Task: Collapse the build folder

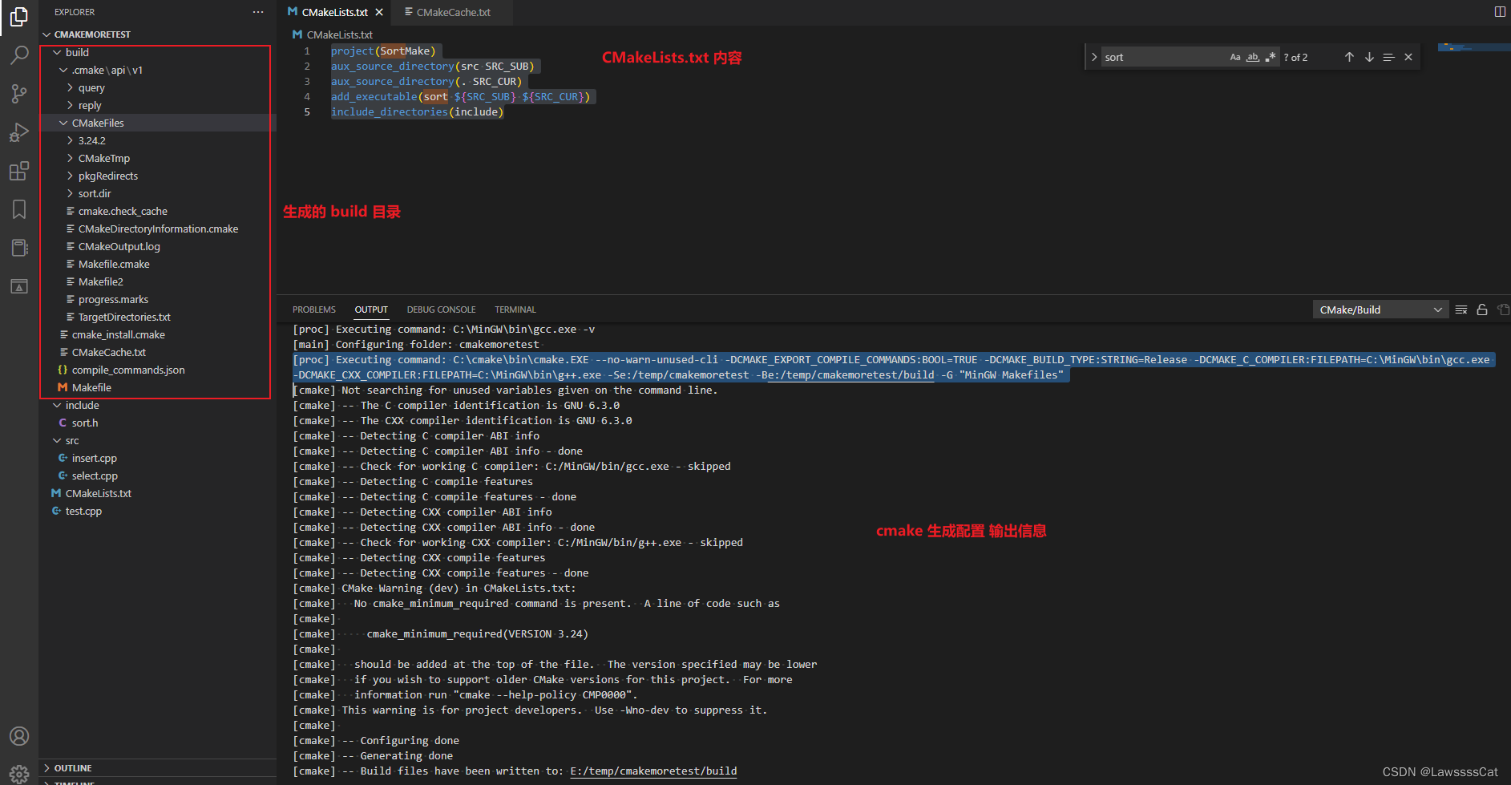Action: coord(157,52)
